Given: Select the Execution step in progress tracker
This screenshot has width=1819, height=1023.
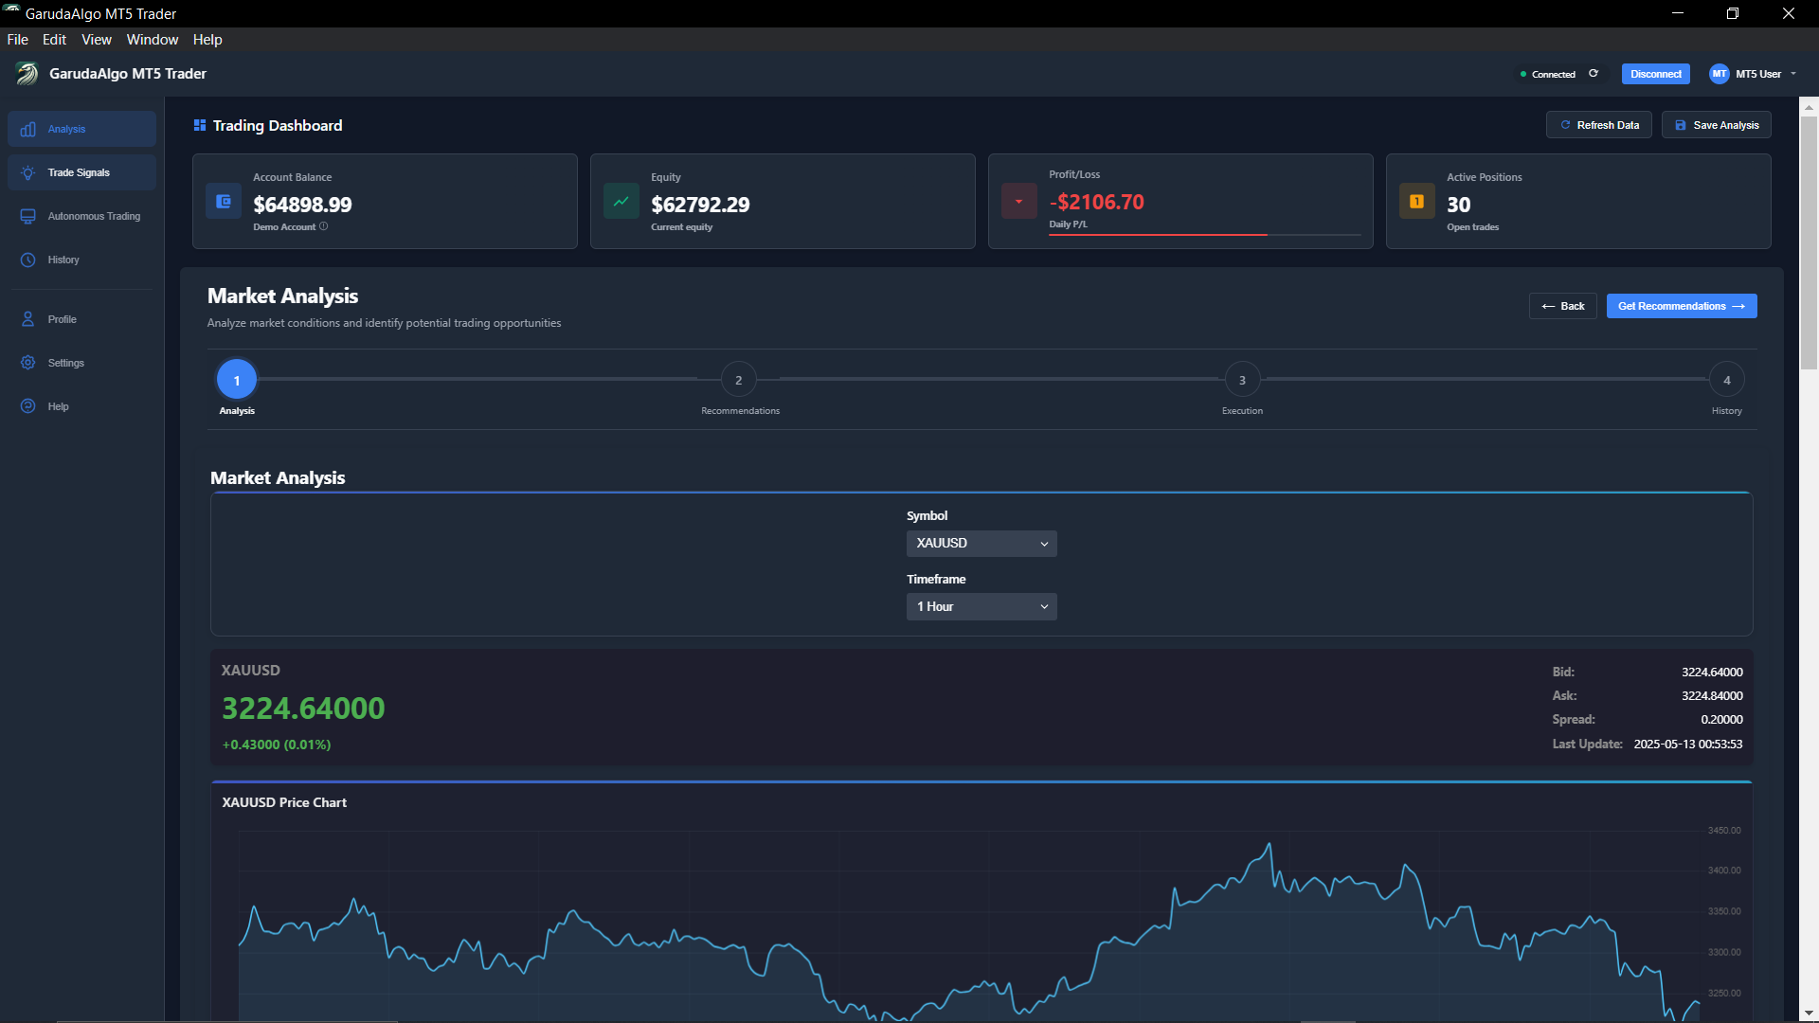Looking at the screenshot, I should tap(1242, 379).
